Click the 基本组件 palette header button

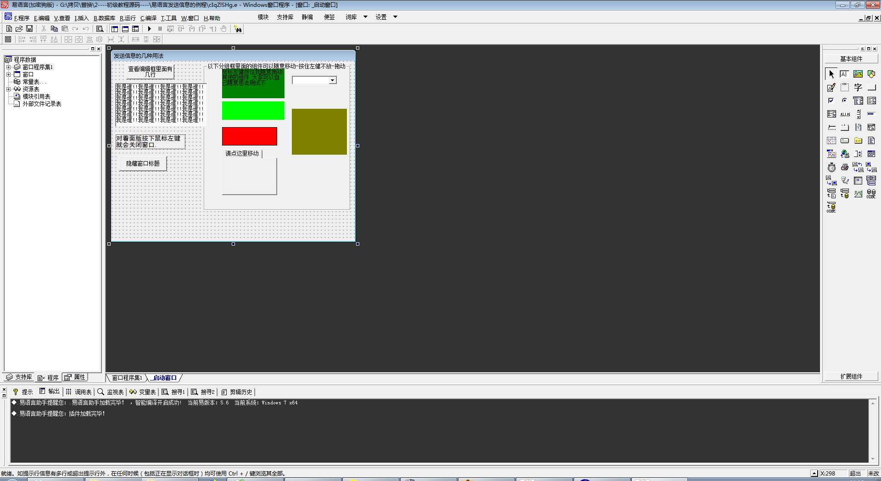851,59
